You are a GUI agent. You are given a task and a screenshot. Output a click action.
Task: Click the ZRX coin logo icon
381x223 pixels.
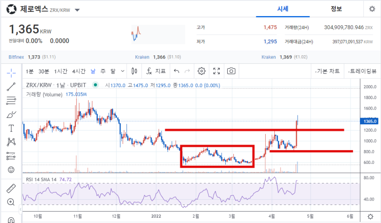click(x=11, y=10)
